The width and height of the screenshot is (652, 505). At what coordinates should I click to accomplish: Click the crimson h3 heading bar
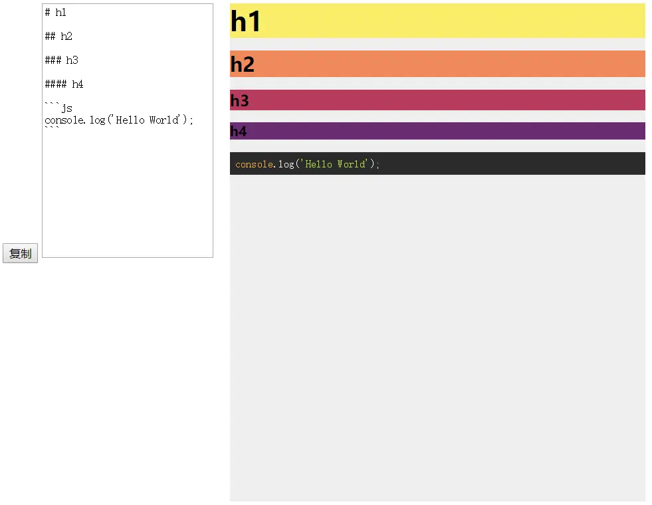tap(437, 100)
